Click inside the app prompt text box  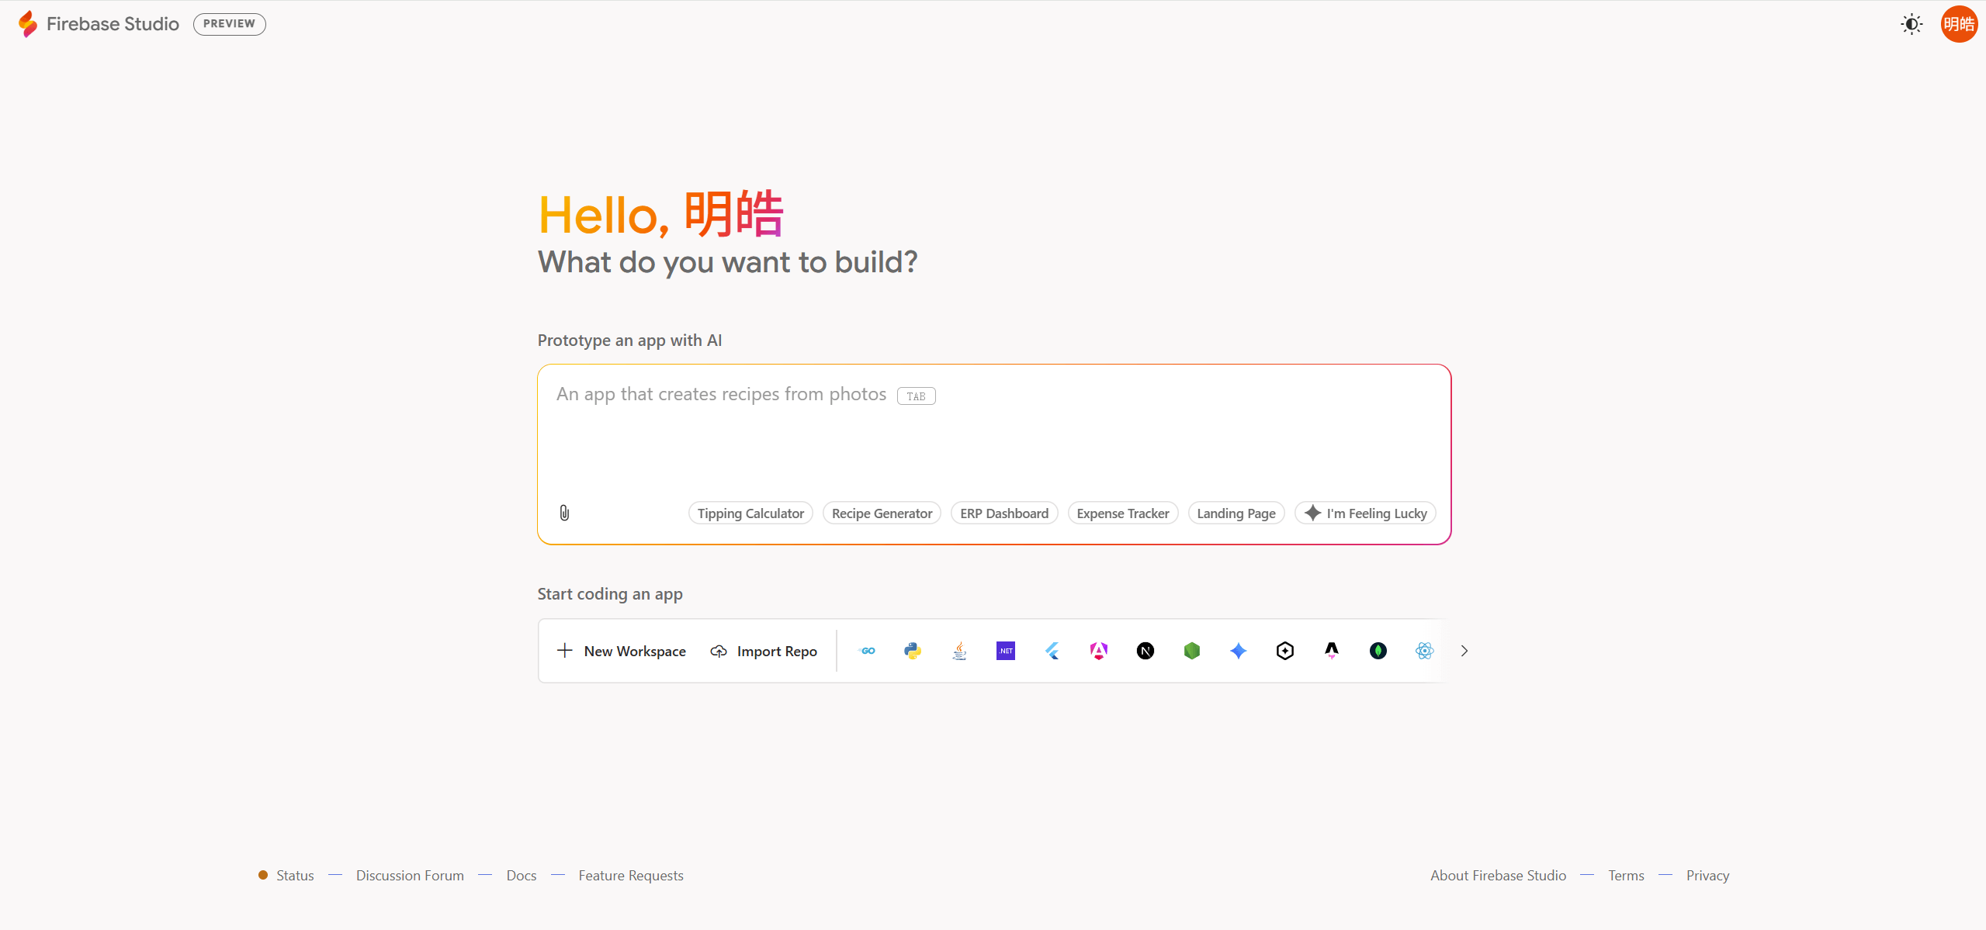(x=993, y=434)
